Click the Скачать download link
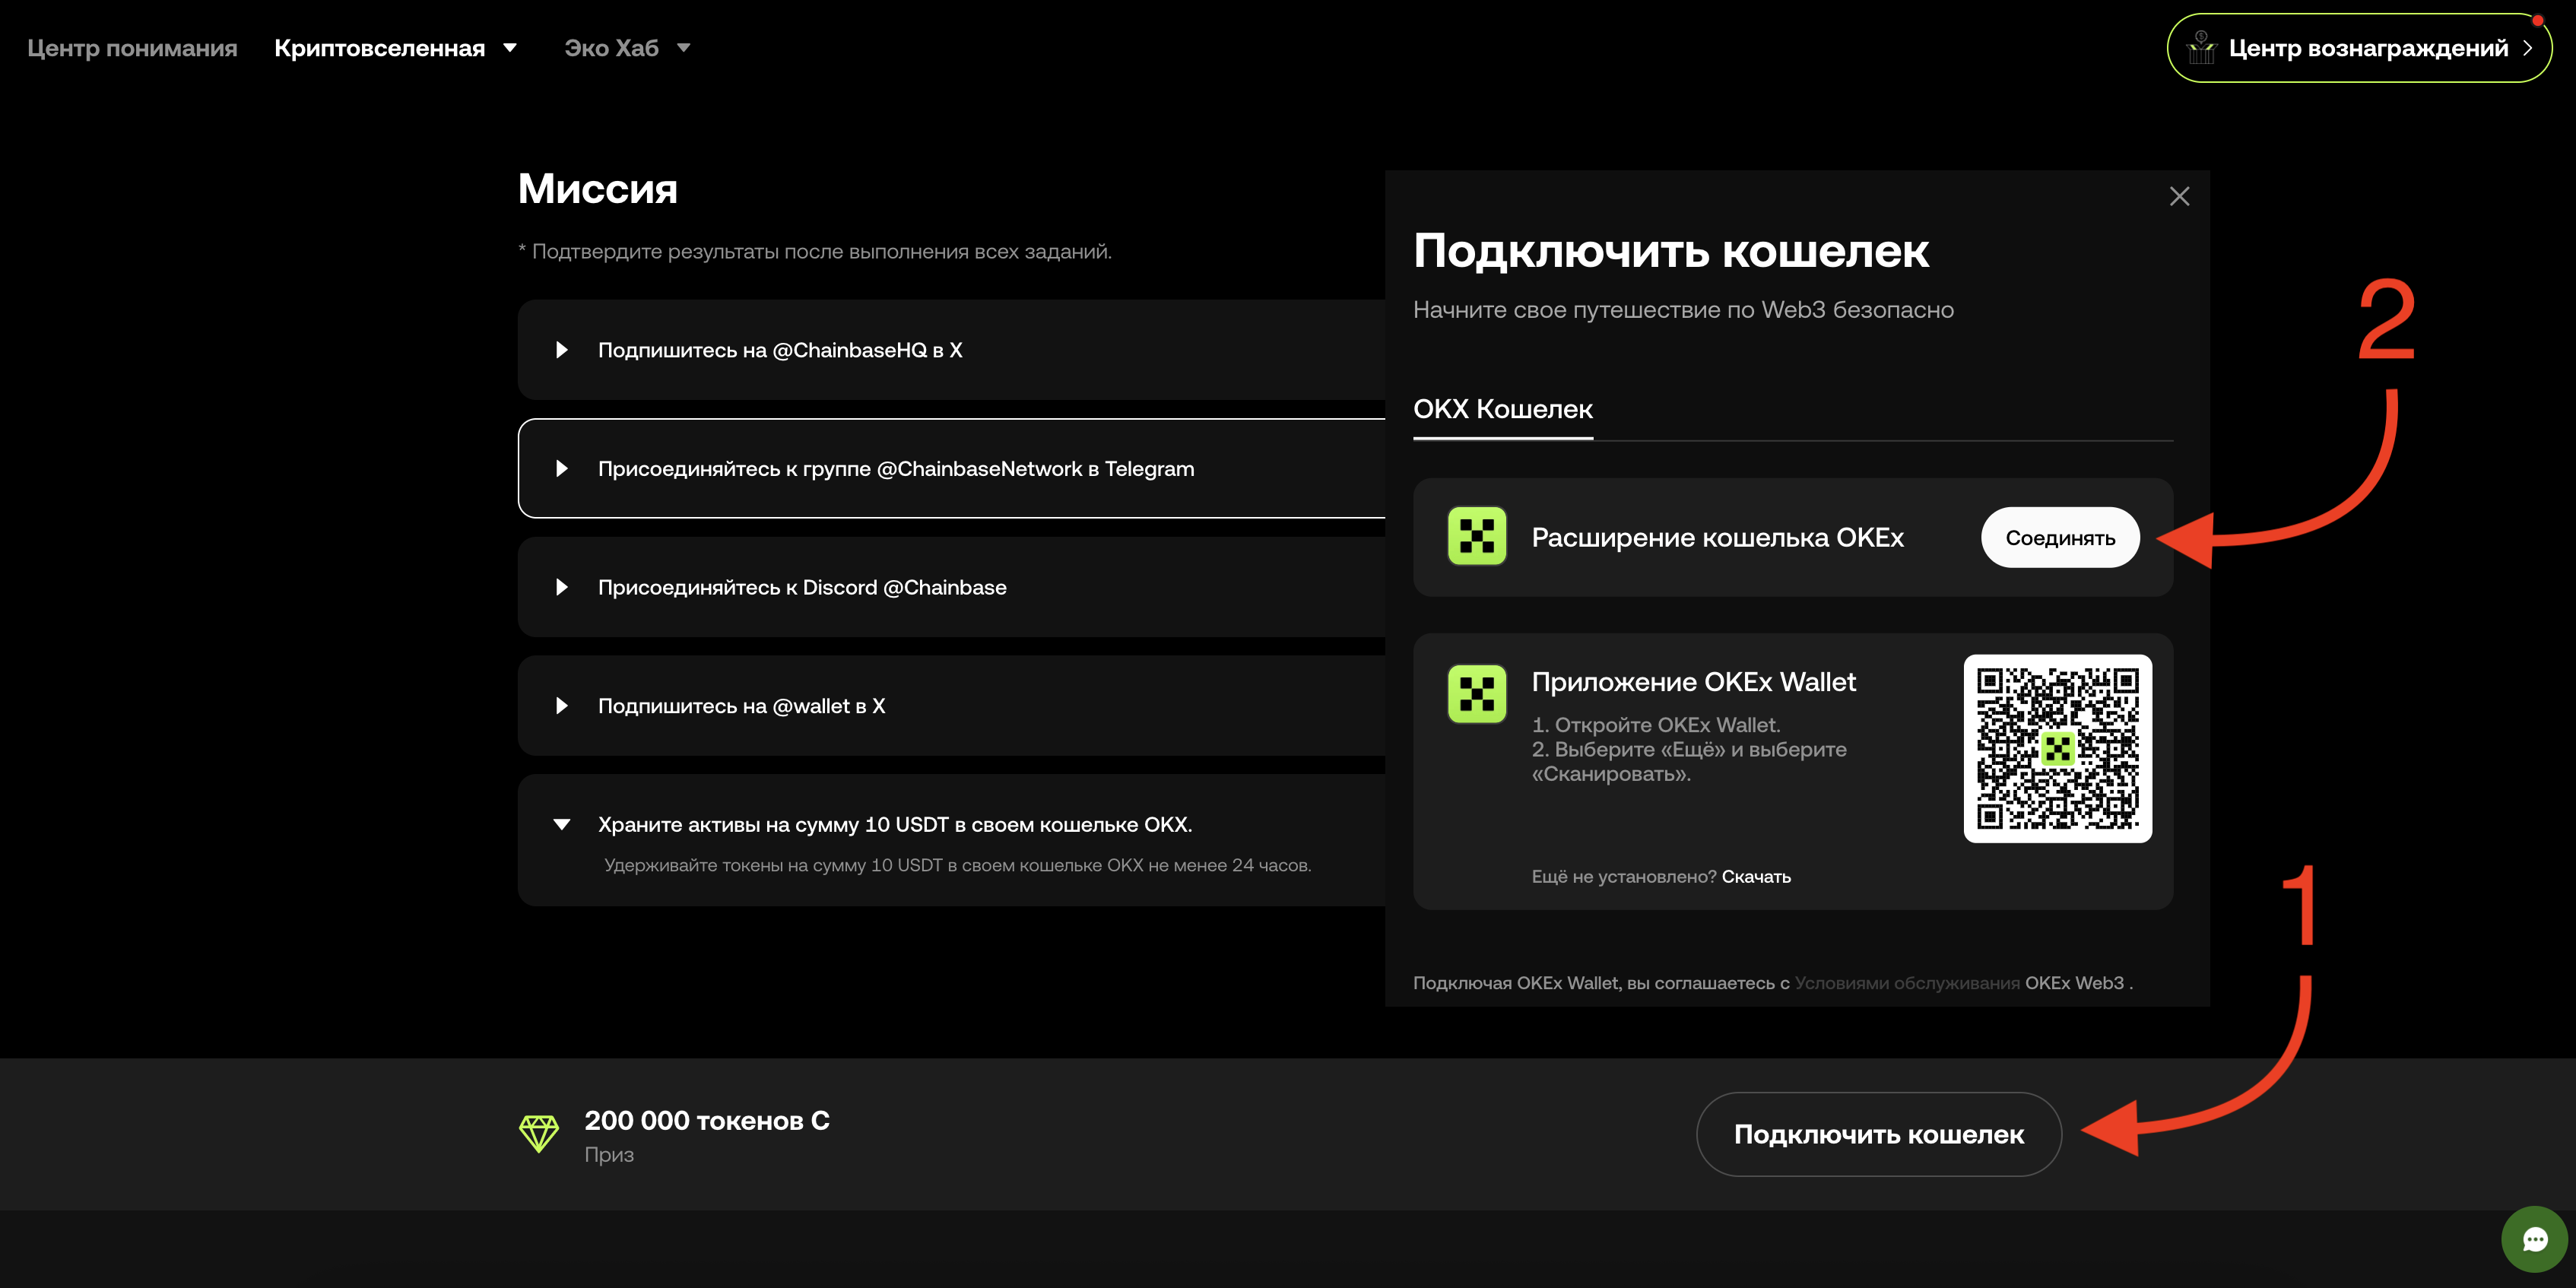 pyautogui.click(x=1756, y=876)
